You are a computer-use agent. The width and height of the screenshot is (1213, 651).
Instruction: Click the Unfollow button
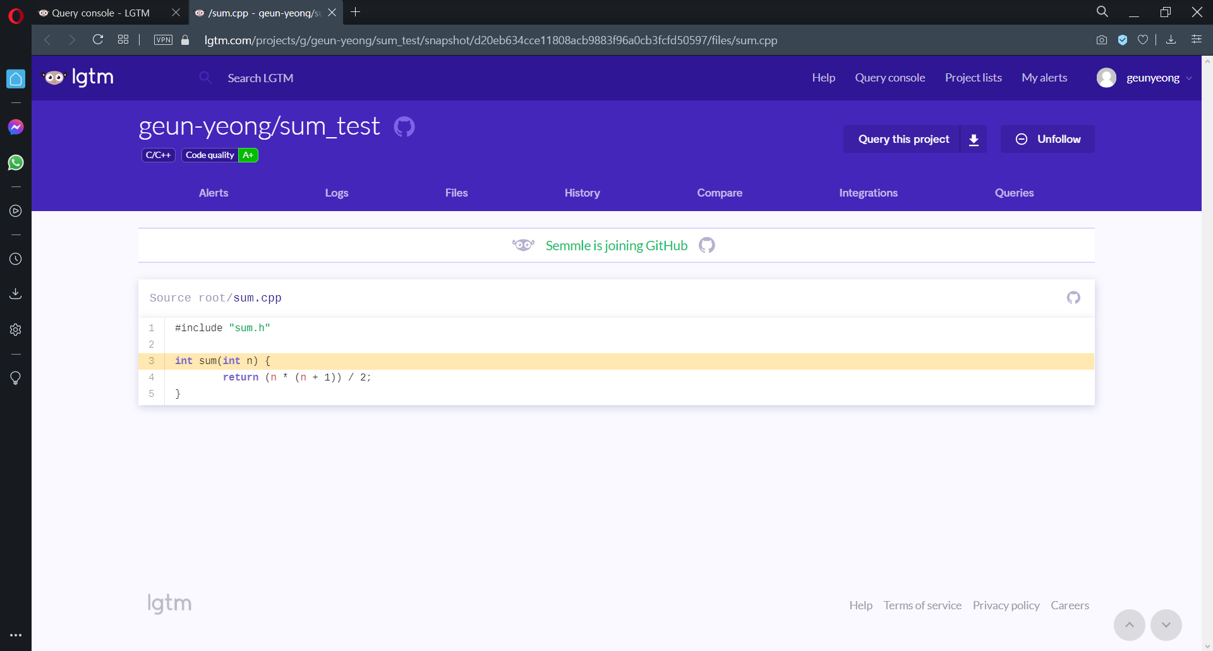pyautogui.click(x=1047, y=139)
